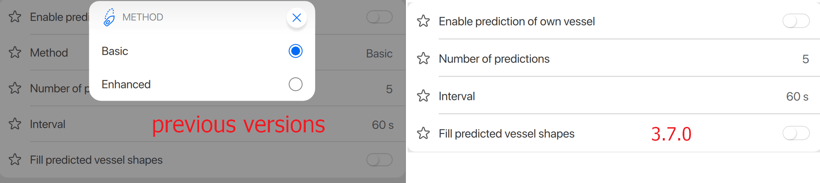The width and height of the screenshot is (820, 183).
Task: Open 'Number of predictions' value 5 in right panel
Action: [805, 59]
